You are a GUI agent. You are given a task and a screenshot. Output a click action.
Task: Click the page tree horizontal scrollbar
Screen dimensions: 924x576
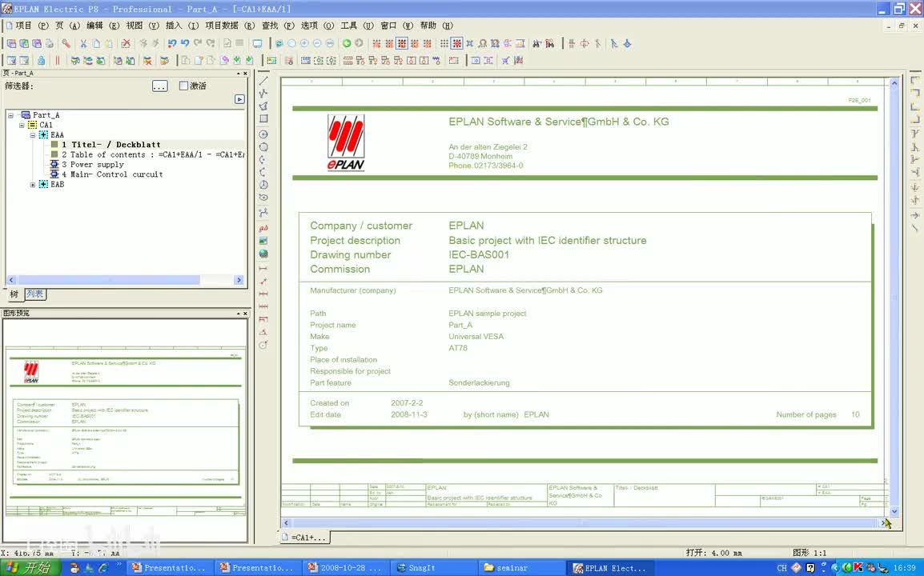pyautogui.click(x=108, y=280)
